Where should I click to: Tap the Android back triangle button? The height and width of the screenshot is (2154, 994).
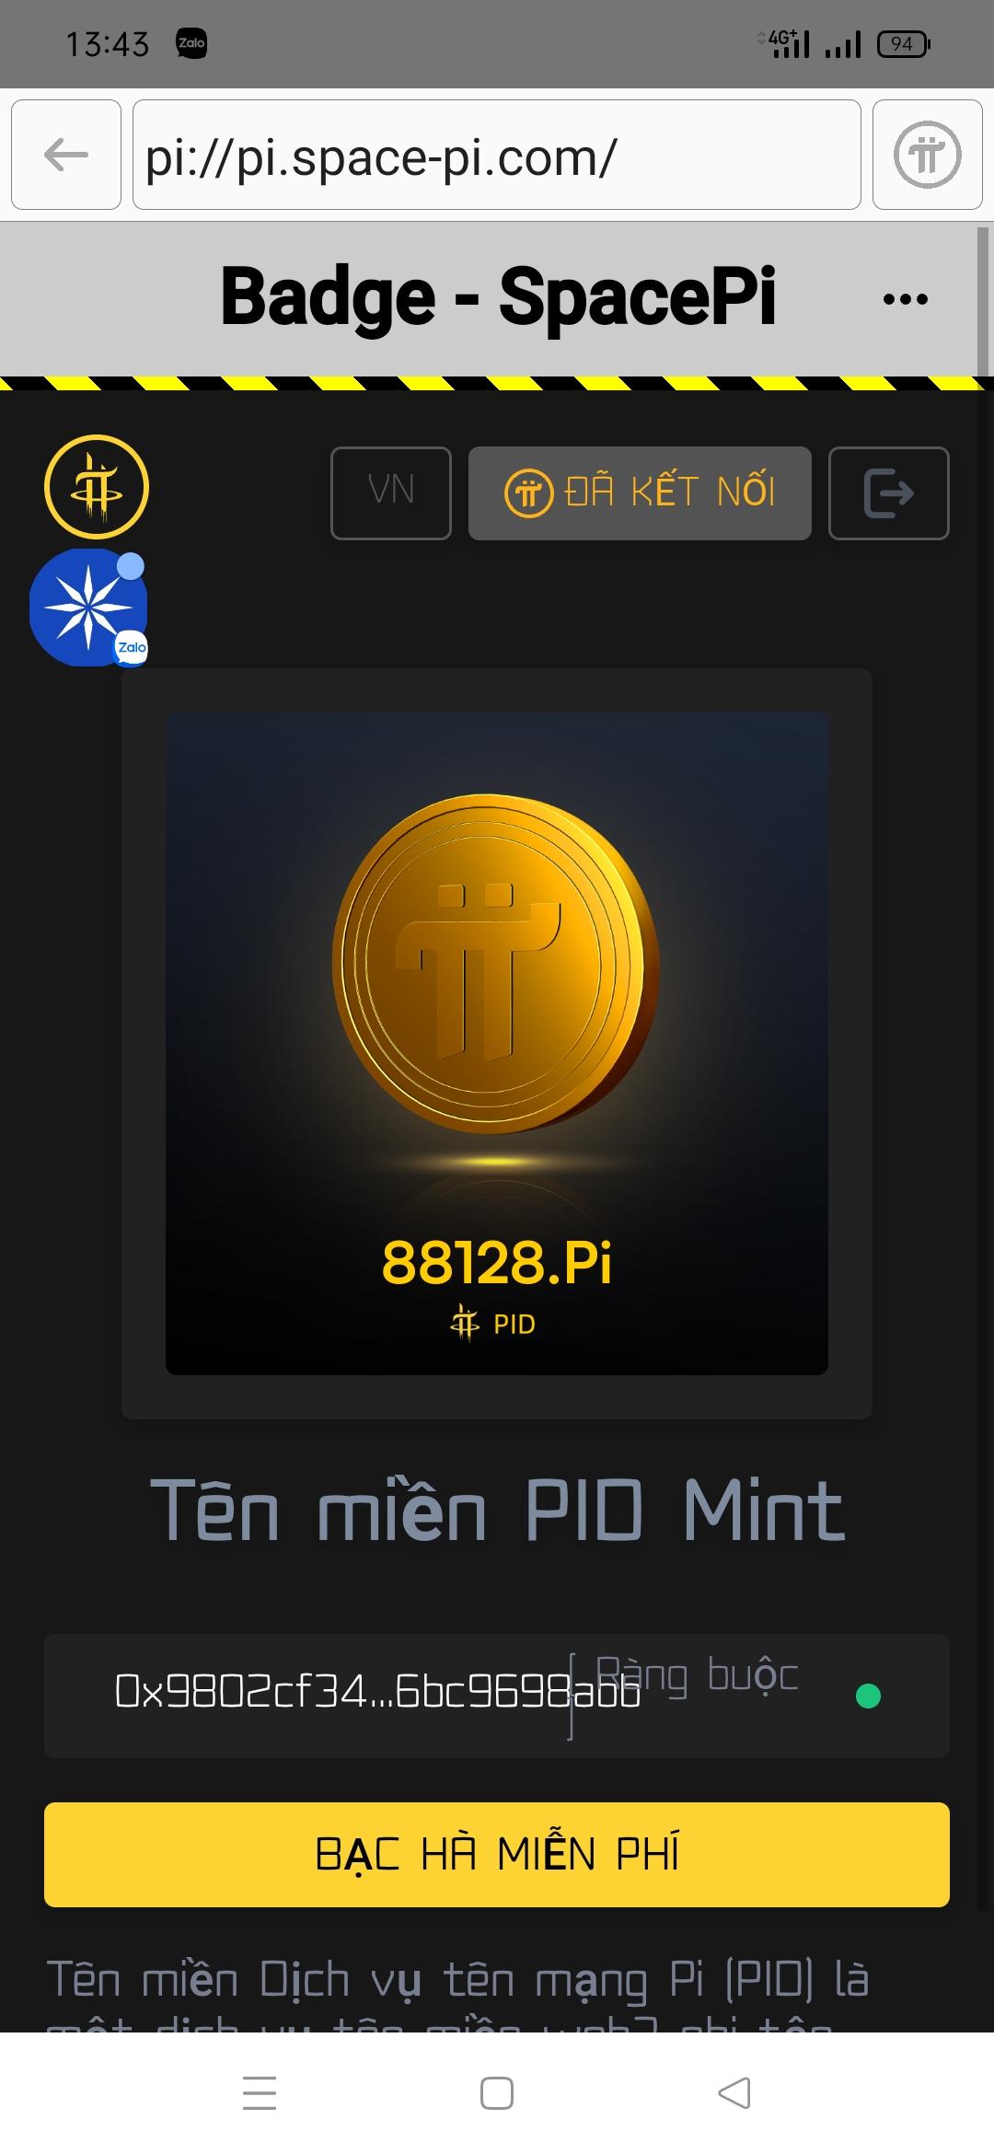pyautogui.click(x=734, y=2092)
